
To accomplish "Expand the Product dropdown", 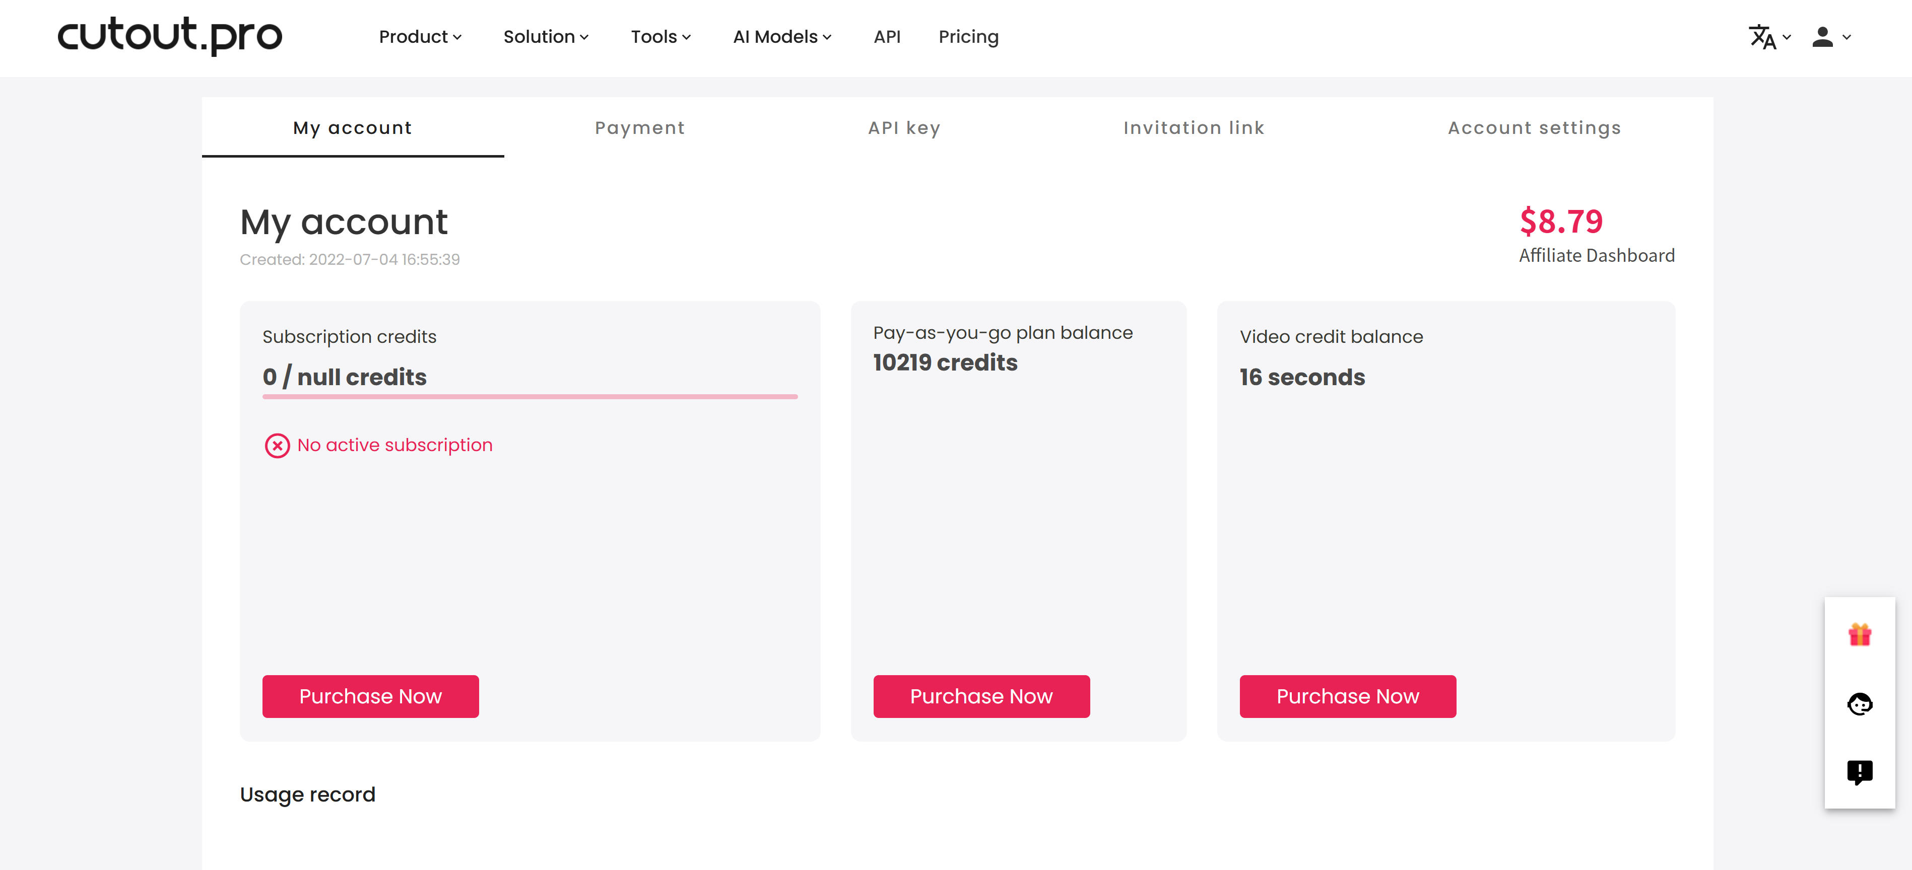I will 420,36.
